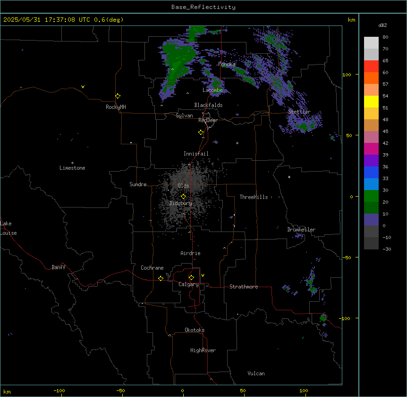Click the Blackfalds town label
Image resolution: width=407 pixels, height=397 pixels.
pyautogui.click(x=208, y=105)
